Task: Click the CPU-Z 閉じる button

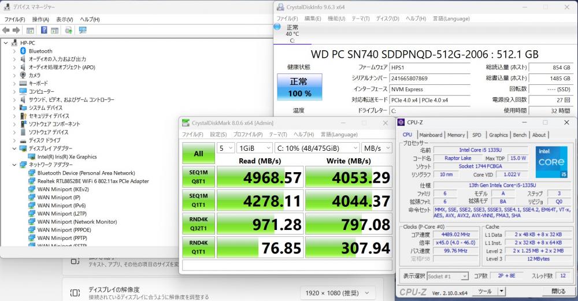Action: [558, 291]
